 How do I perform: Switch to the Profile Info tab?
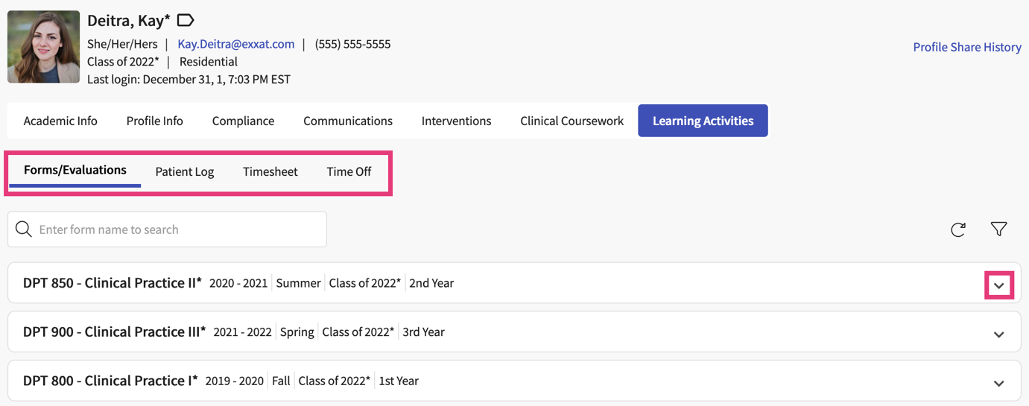coord(154,121)
